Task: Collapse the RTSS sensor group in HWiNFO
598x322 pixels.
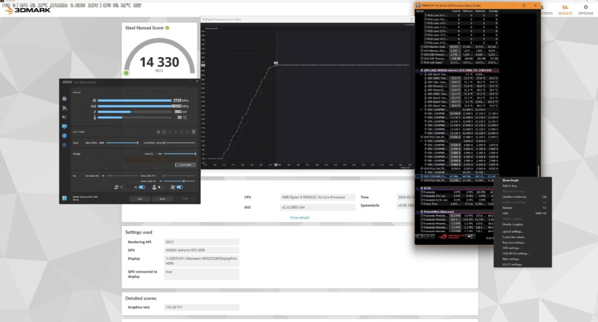Action: (x=418, y=188)
